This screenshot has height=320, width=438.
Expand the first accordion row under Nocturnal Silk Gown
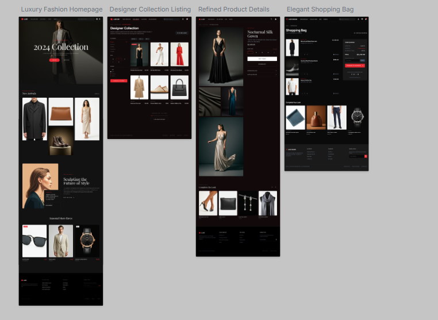click(x=262, y=70)
